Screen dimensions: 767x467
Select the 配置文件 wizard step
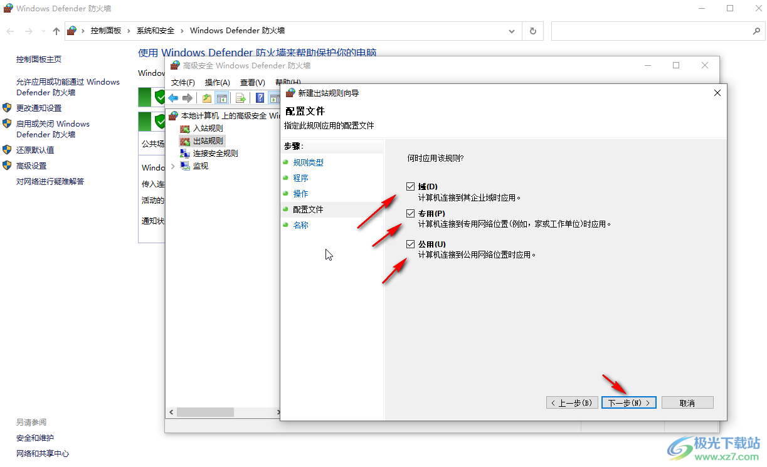309,209
